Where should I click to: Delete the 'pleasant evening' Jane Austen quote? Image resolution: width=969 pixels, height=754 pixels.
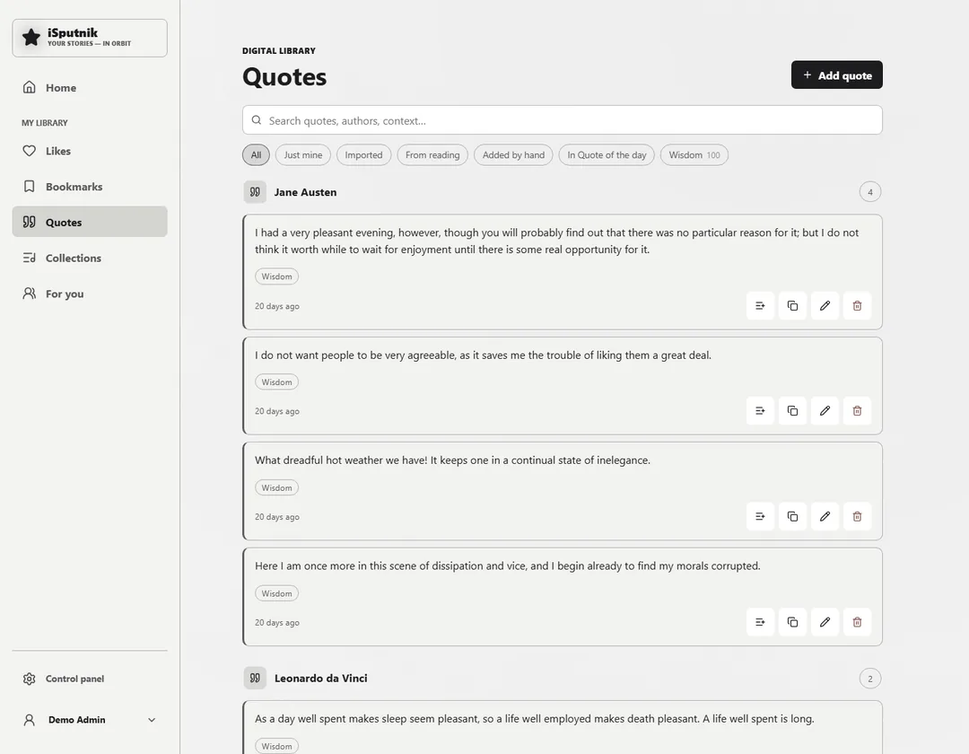tap(857, 306)
